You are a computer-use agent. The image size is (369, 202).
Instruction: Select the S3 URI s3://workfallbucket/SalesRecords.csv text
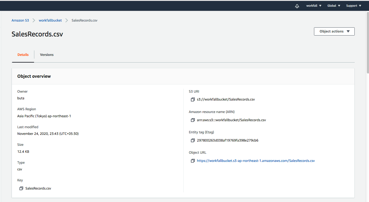click(x=226, y=99)
